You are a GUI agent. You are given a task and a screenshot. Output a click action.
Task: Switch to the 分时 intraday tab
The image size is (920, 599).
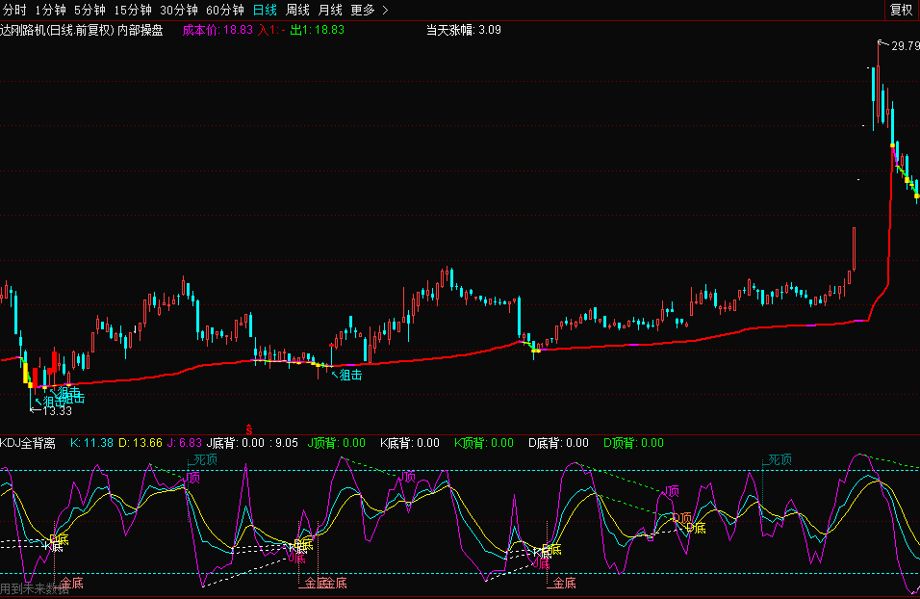(x=14, y=10)
